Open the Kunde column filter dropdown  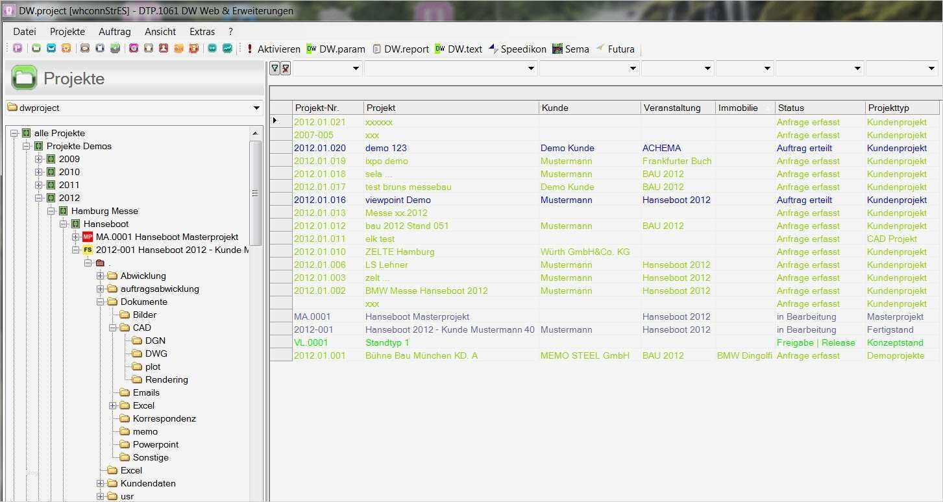[x=633, y=68]
